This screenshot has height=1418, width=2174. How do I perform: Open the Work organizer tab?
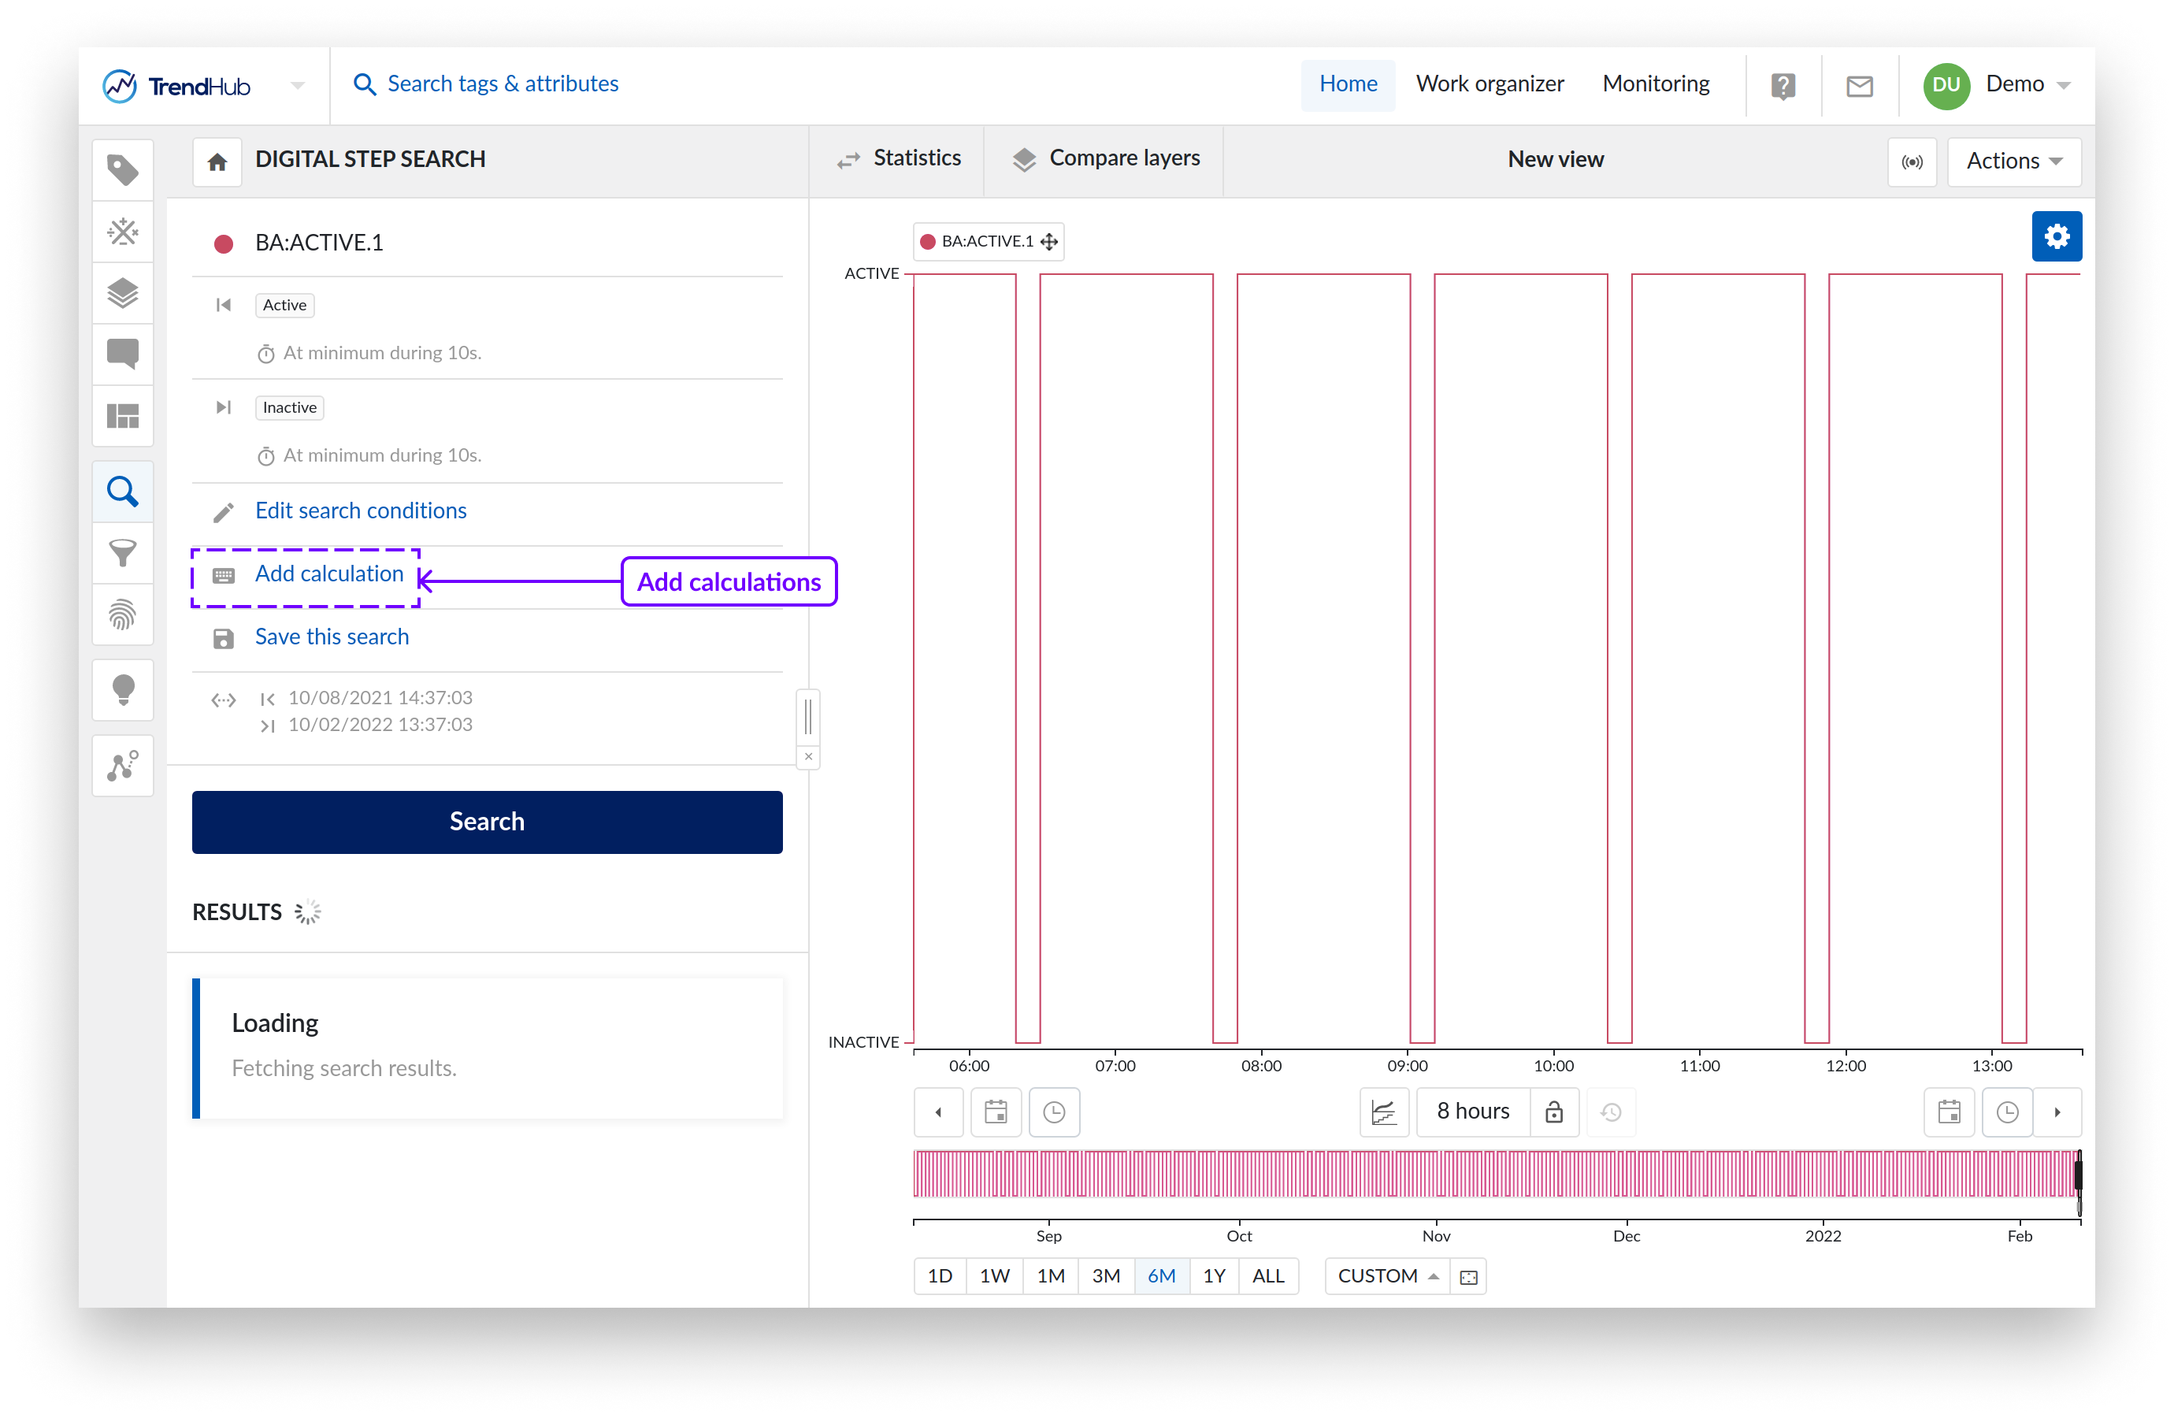pyautogui.click(x=1489, y=84)
